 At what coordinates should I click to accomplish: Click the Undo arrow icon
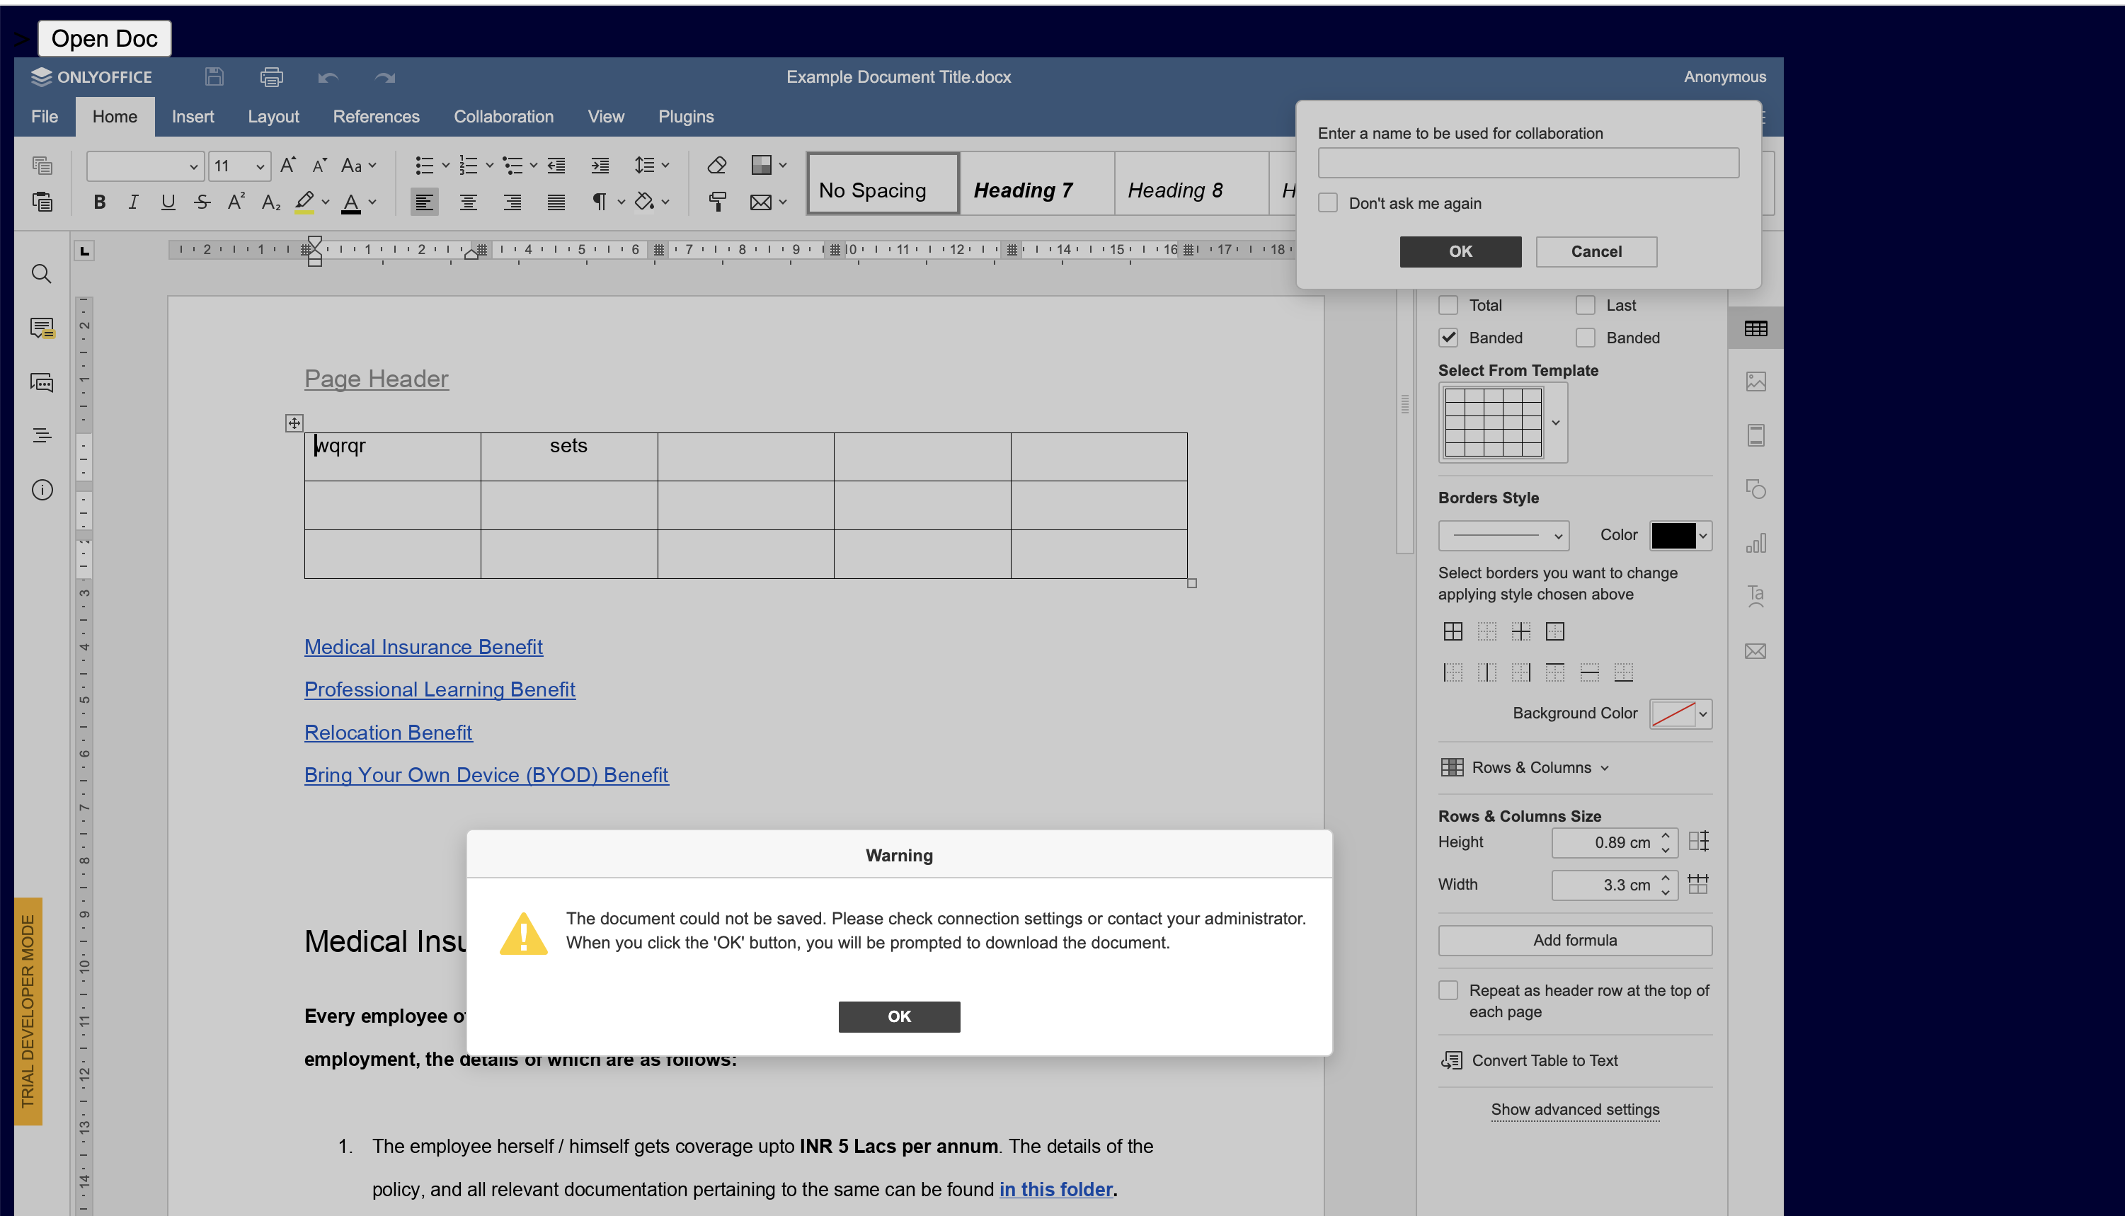[327, 78]
